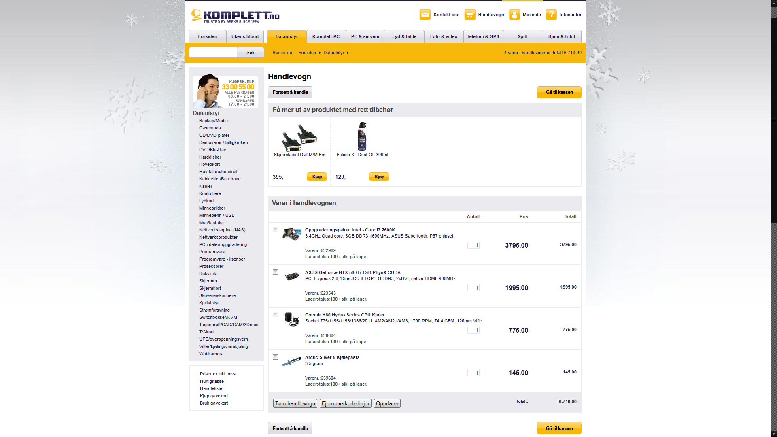Open the Komplett-PC tab
This screenshot has height=437, width=777.
pyautogui.click(x=326, y=36)
